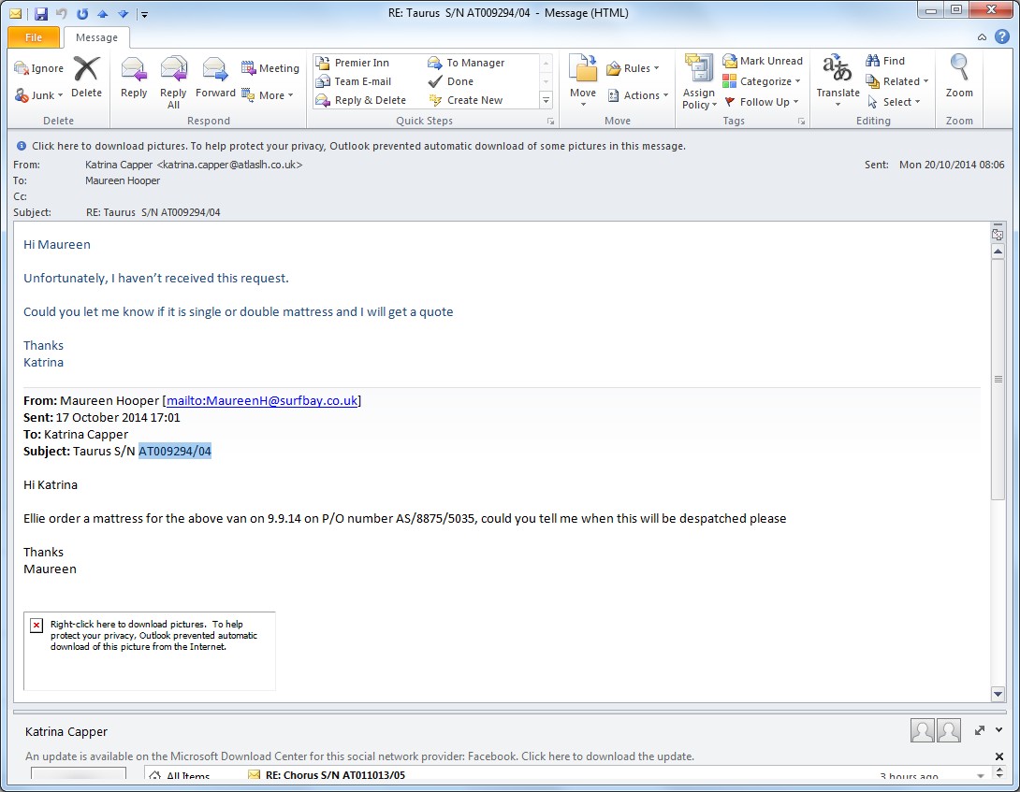Image resolution: width=1020 pixels, height=792 pixels.
Task: Click the blocked picture placeholder
Action: click(x=150, y=651)
